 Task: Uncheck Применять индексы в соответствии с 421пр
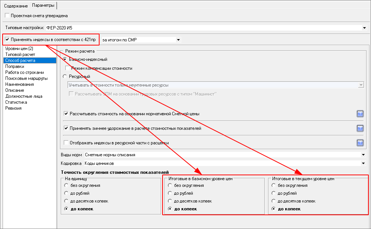[7, 39]
